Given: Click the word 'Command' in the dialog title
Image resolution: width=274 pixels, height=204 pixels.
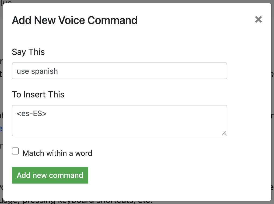Looking at the screenshot, I should (113, 20).
